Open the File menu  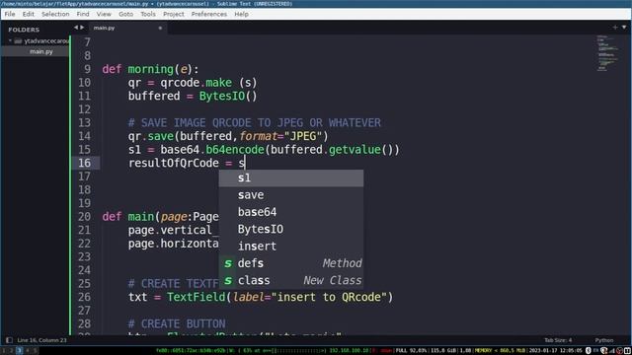pyautogui.click(x=10, y=14)
